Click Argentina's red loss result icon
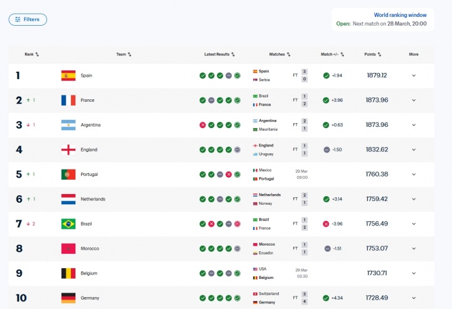The image size is (452, 309). coord(203,125)
